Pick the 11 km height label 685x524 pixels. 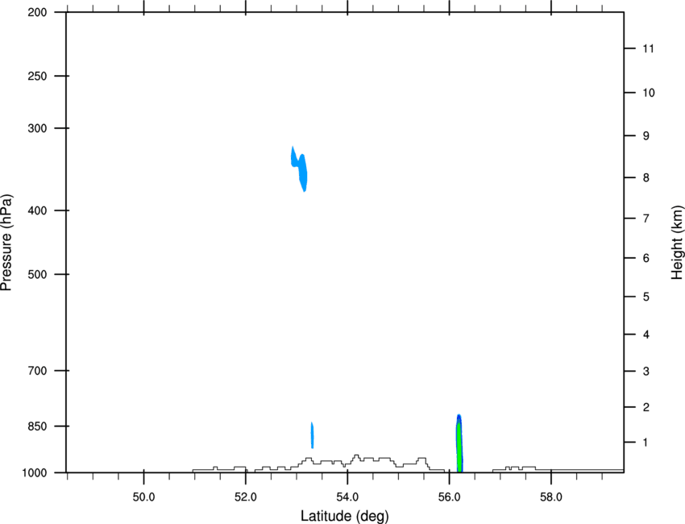pos(649,48)
